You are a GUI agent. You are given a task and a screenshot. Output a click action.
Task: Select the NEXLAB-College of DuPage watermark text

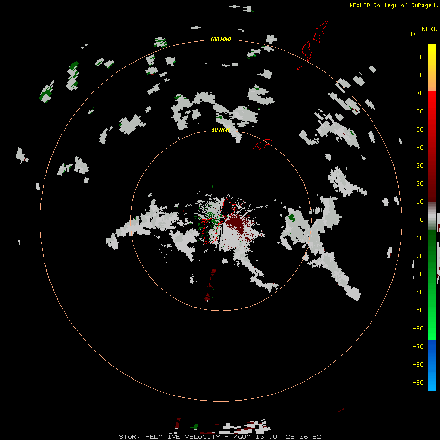pos(390,5)
